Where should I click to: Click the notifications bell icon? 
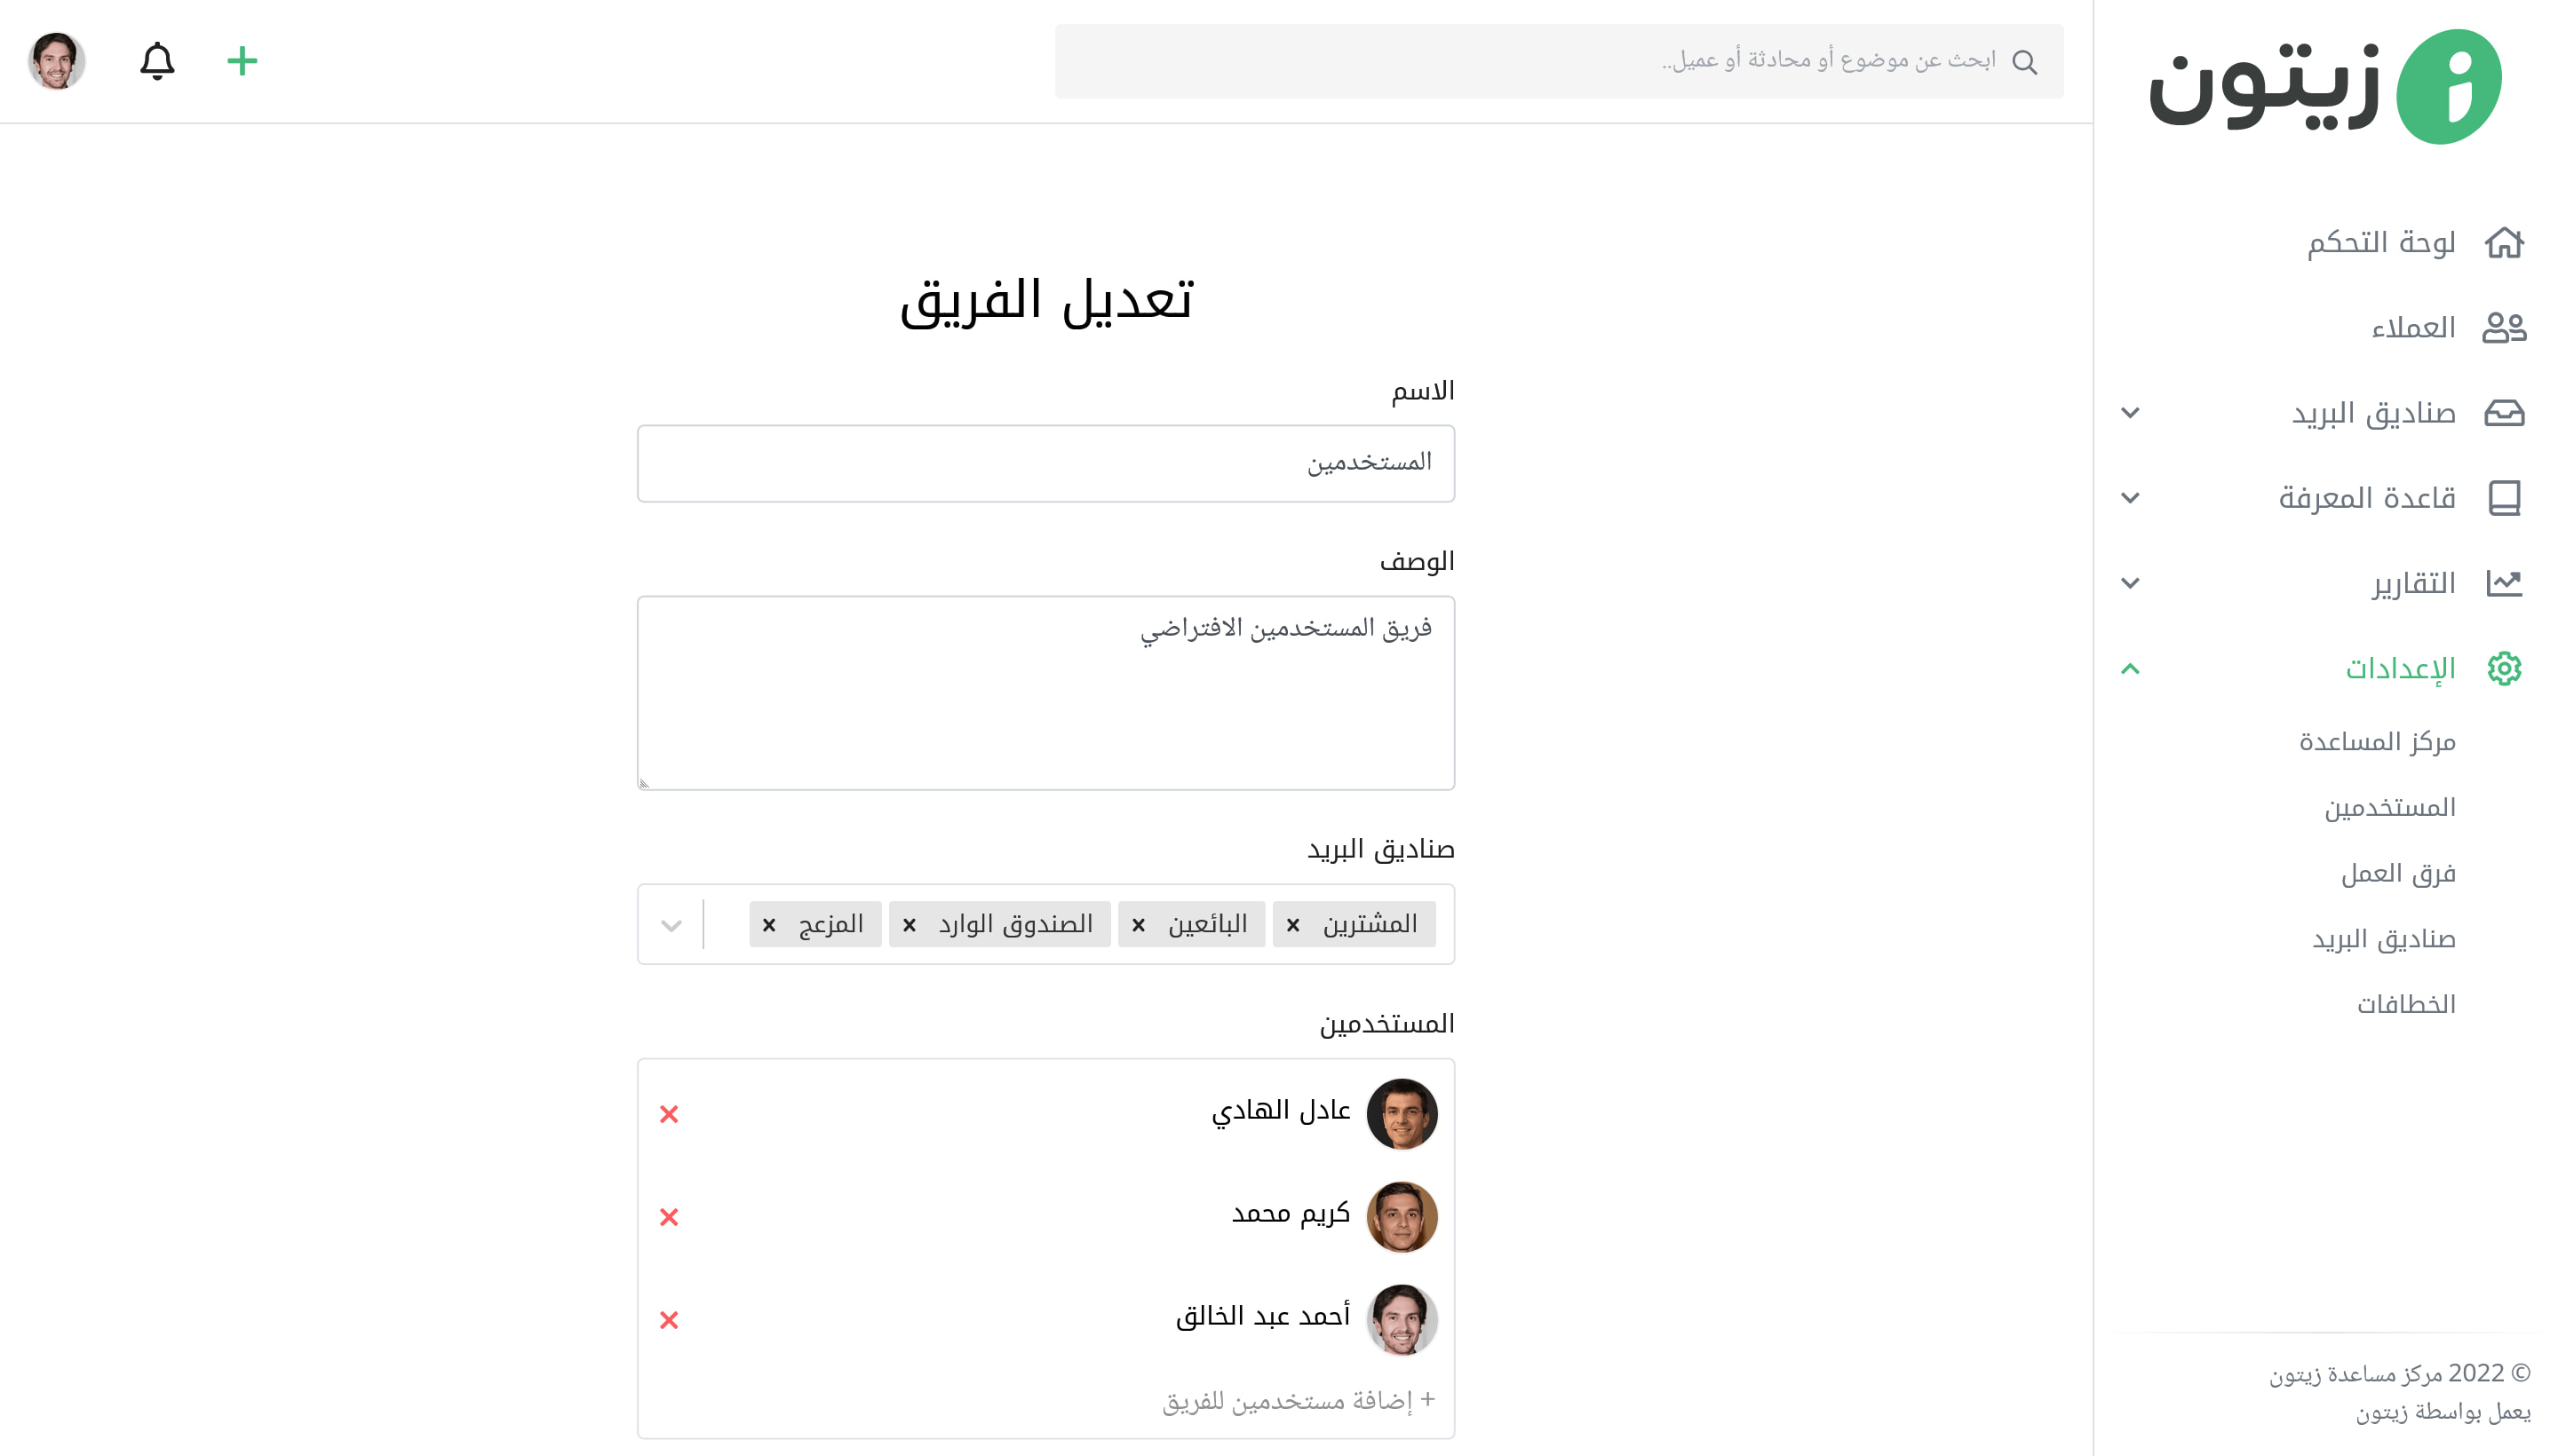click(x=157, y=61)
